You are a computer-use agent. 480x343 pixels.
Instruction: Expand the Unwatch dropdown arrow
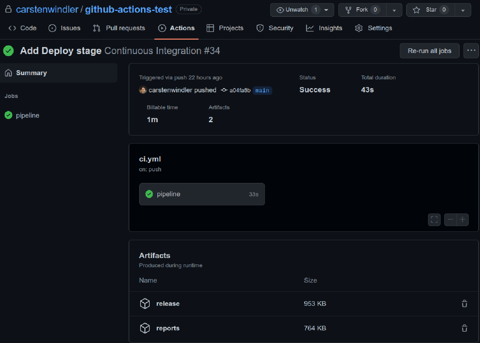point(327,10)
